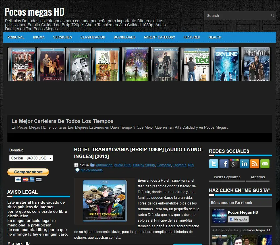Open the VERSIONES menu
This screenshot has height=245, width=280.
(x=63, y=37)
